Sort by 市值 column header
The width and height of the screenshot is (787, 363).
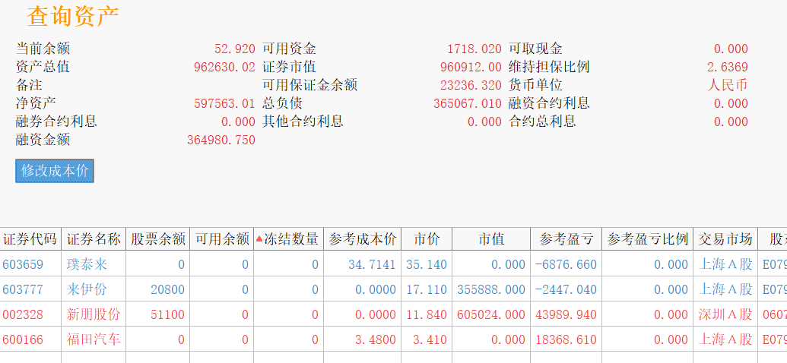(491, 239)
